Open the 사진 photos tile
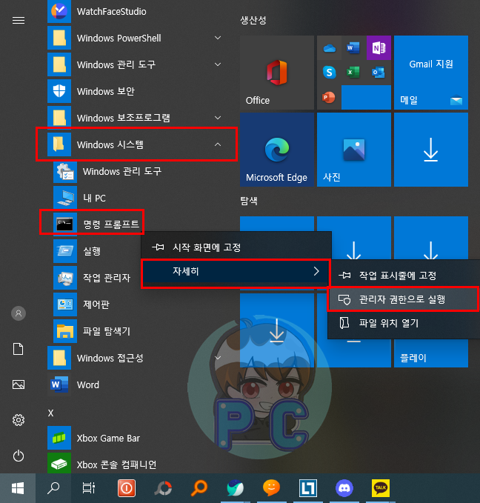The image size is (480, 503). point(354,150)
